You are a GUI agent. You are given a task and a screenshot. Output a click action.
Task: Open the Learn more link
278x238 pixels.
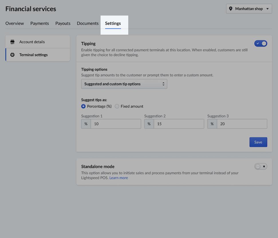pyautogui.click(x=119, y=178)
